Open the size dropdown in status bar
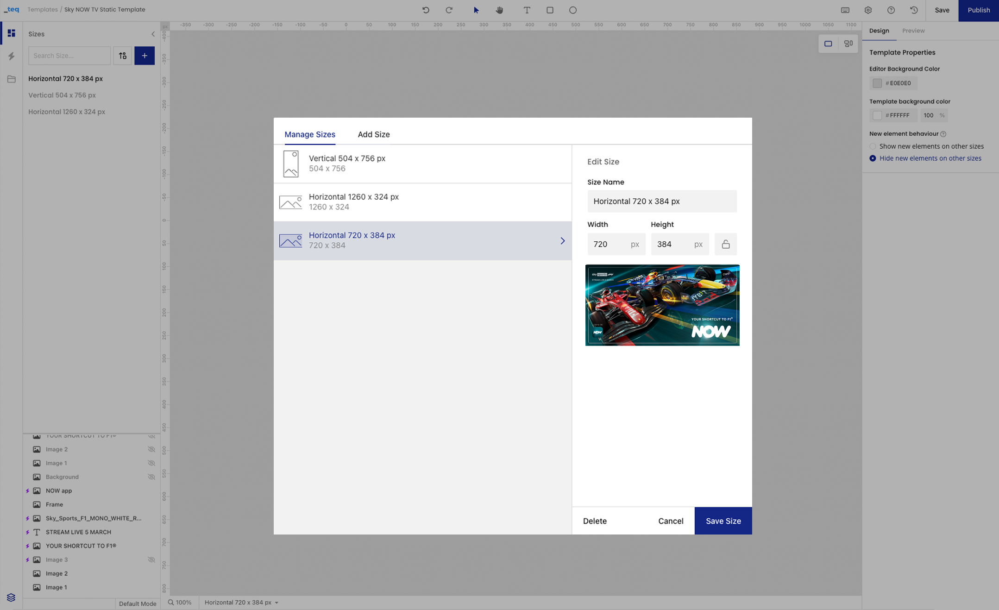Image resolution: width=999 pixels, height=610 pixels. tap(241, 602)
